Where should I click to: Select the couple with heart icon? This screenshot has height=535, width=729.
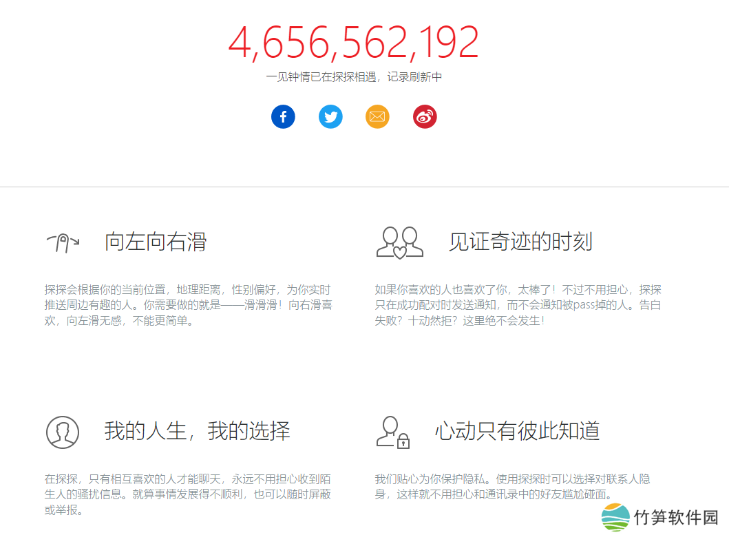(400, 242)
